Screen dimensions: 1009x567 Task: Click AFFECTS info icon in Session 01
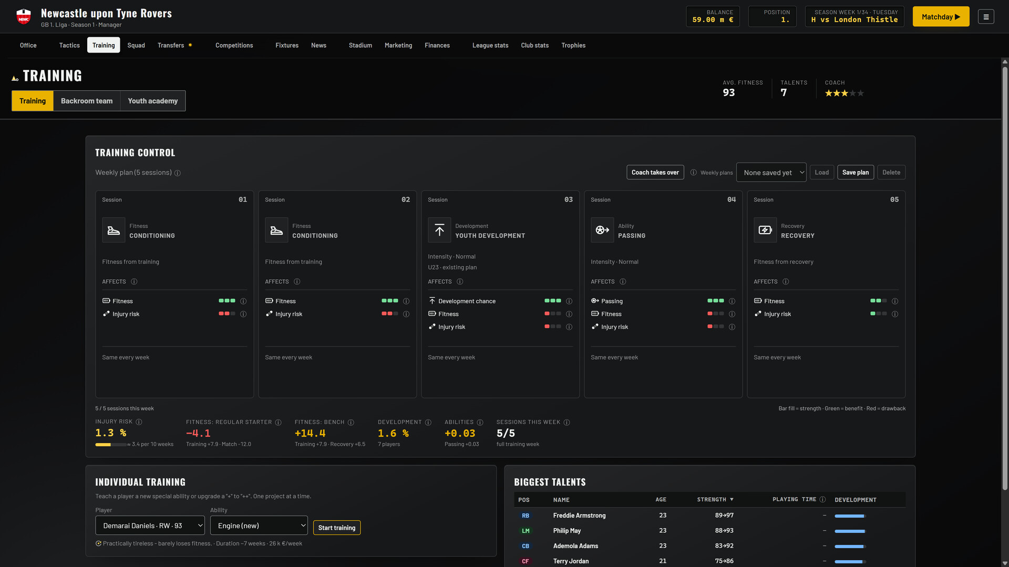point(134,282)
